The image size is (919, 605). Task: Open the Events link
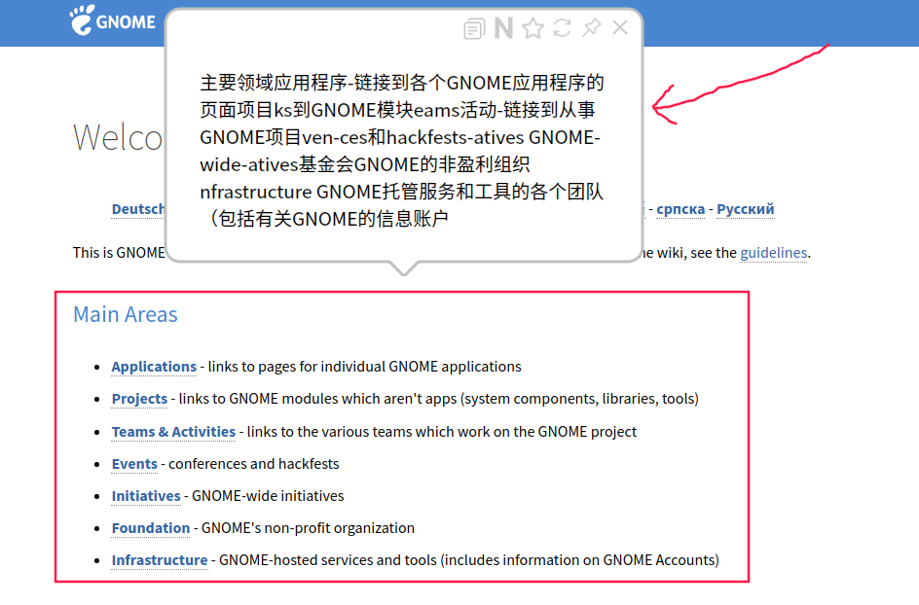134,464
